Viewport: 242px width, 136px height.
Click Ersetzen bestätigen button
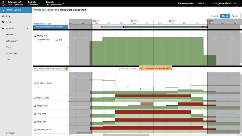pos(128,69)
